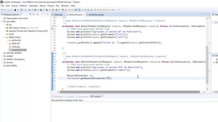This screenshot has width=218, height=122.
Task: Toggle code folding at line 27
Action: (56, 18)
